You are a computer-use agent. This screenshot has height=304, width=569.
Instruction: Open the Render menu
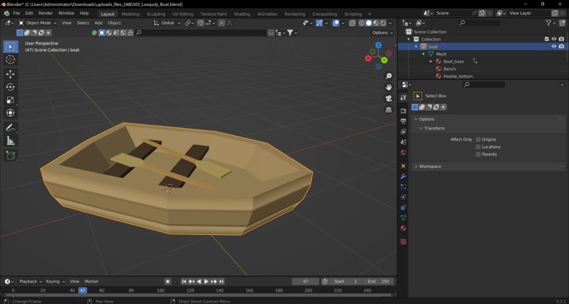(46, 13)
